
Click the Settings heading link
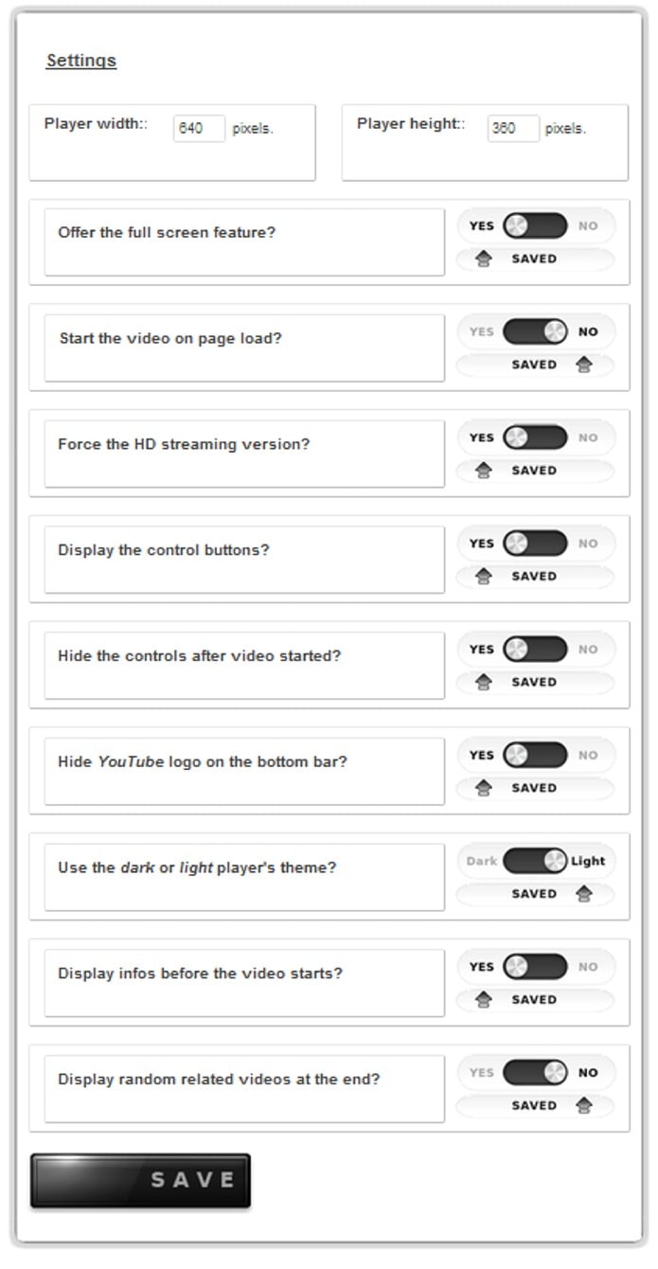point(81,61)
